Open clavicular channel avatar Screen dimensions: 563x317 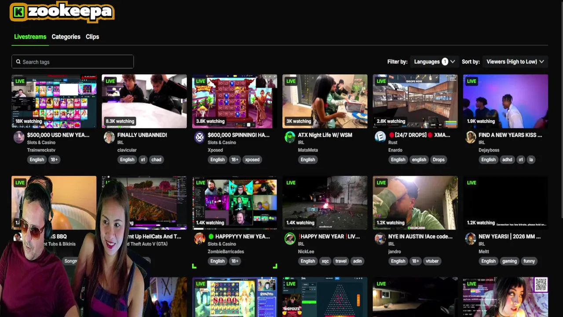click(x=109, y=137)
